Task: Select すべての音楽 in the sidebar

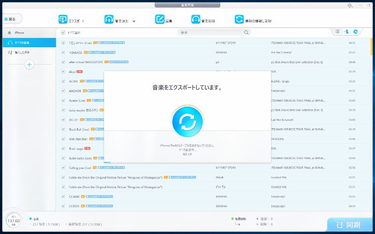Action: 29,43
